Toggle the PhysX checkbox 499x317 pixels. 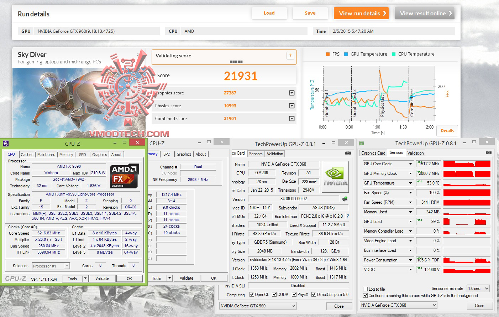coord(294,295)
